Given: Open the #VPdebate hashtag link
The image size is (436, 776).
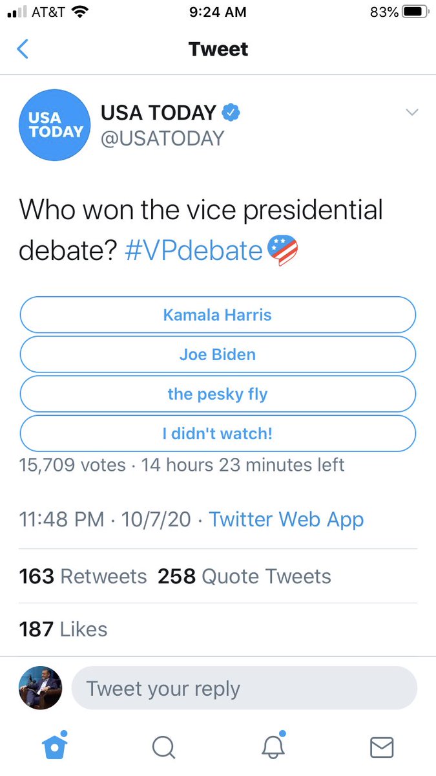Looking at the screenshot, I should [193, 251].
